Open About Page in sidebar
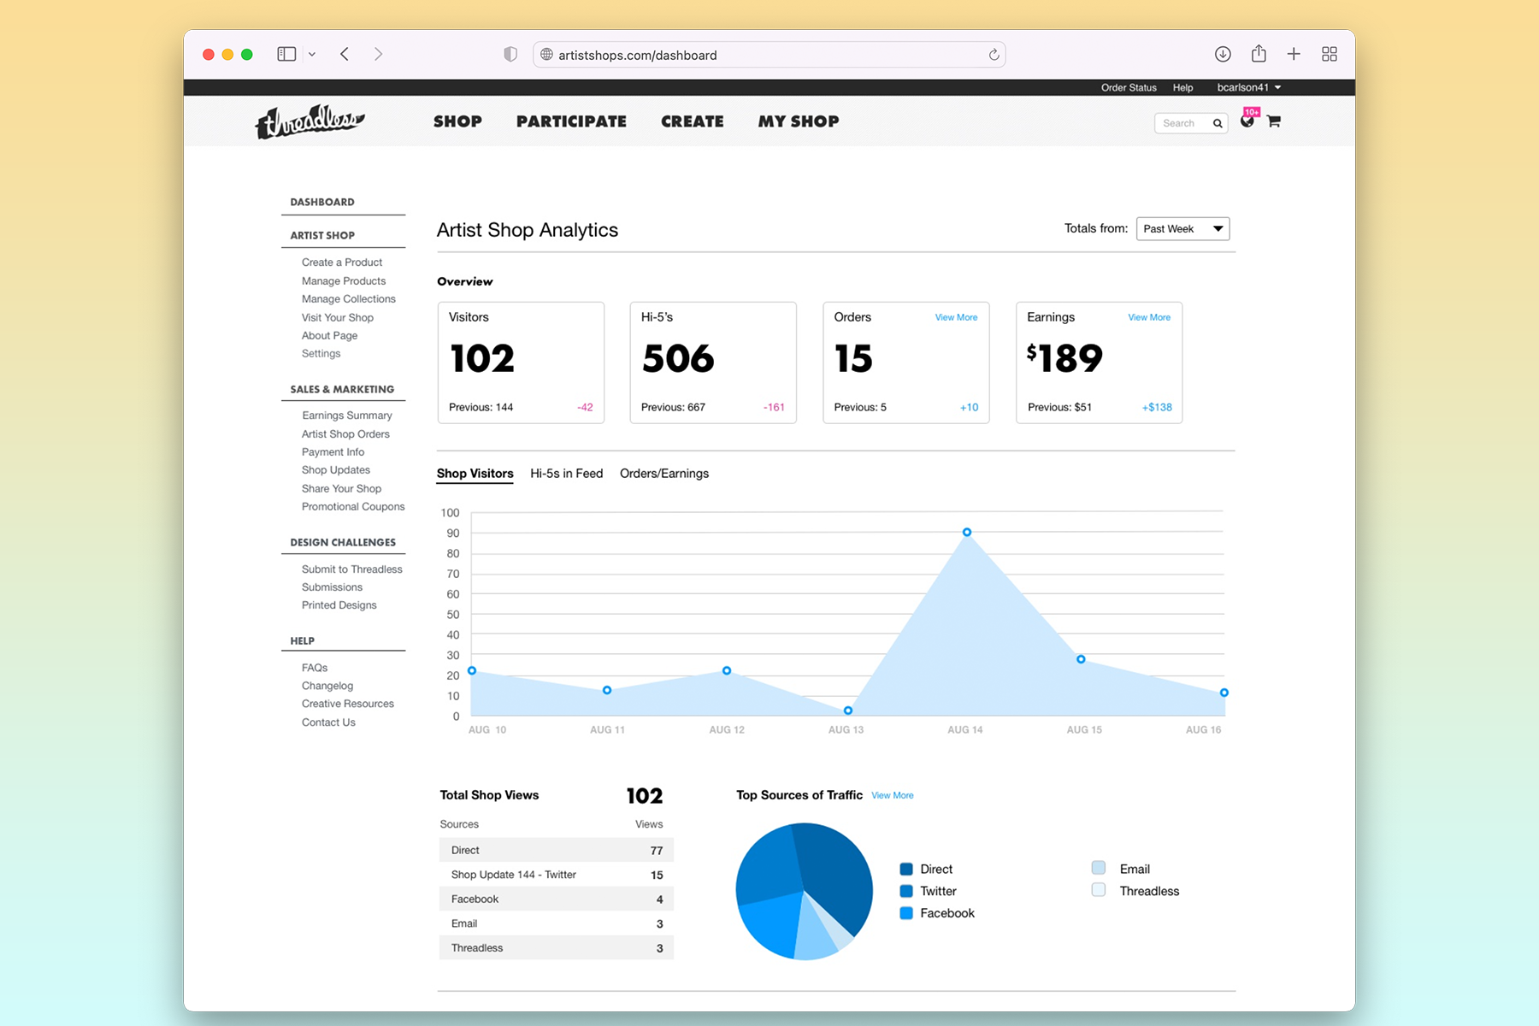The image size is (1539, 1026). tap(330, 335)
